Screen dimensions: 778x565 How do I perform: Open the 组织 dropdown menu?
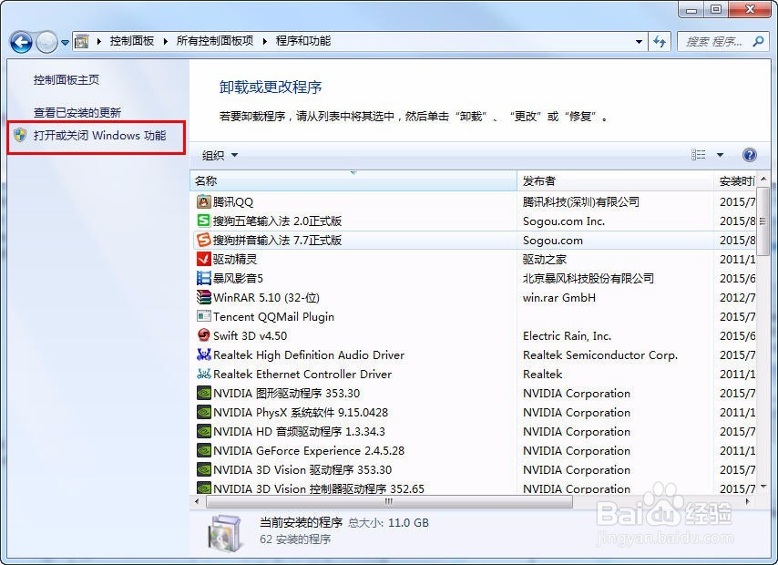[220, 156]
